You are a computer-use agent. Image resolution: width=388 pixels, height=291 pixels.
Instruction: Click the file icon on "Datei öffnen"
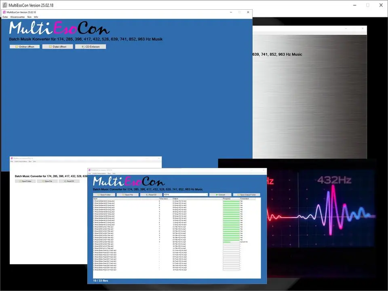click(x=50, y=46)
